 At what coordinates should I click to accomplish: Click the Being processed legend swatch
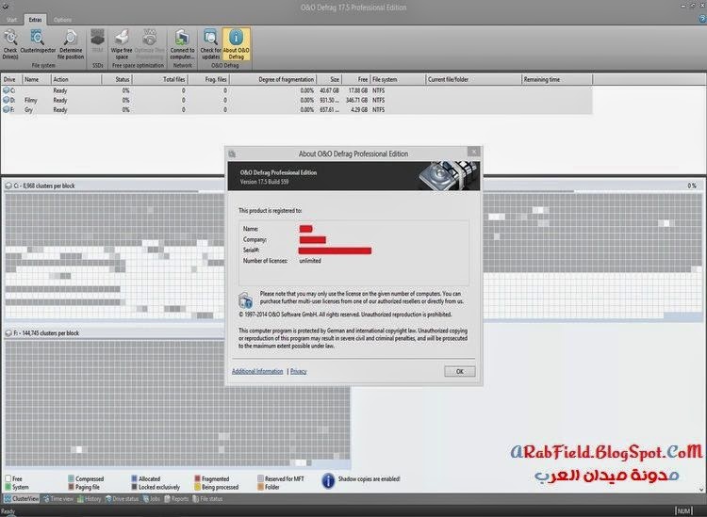click(198, 487)
